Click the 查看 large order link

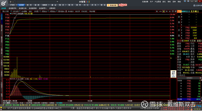coord(199,41)
